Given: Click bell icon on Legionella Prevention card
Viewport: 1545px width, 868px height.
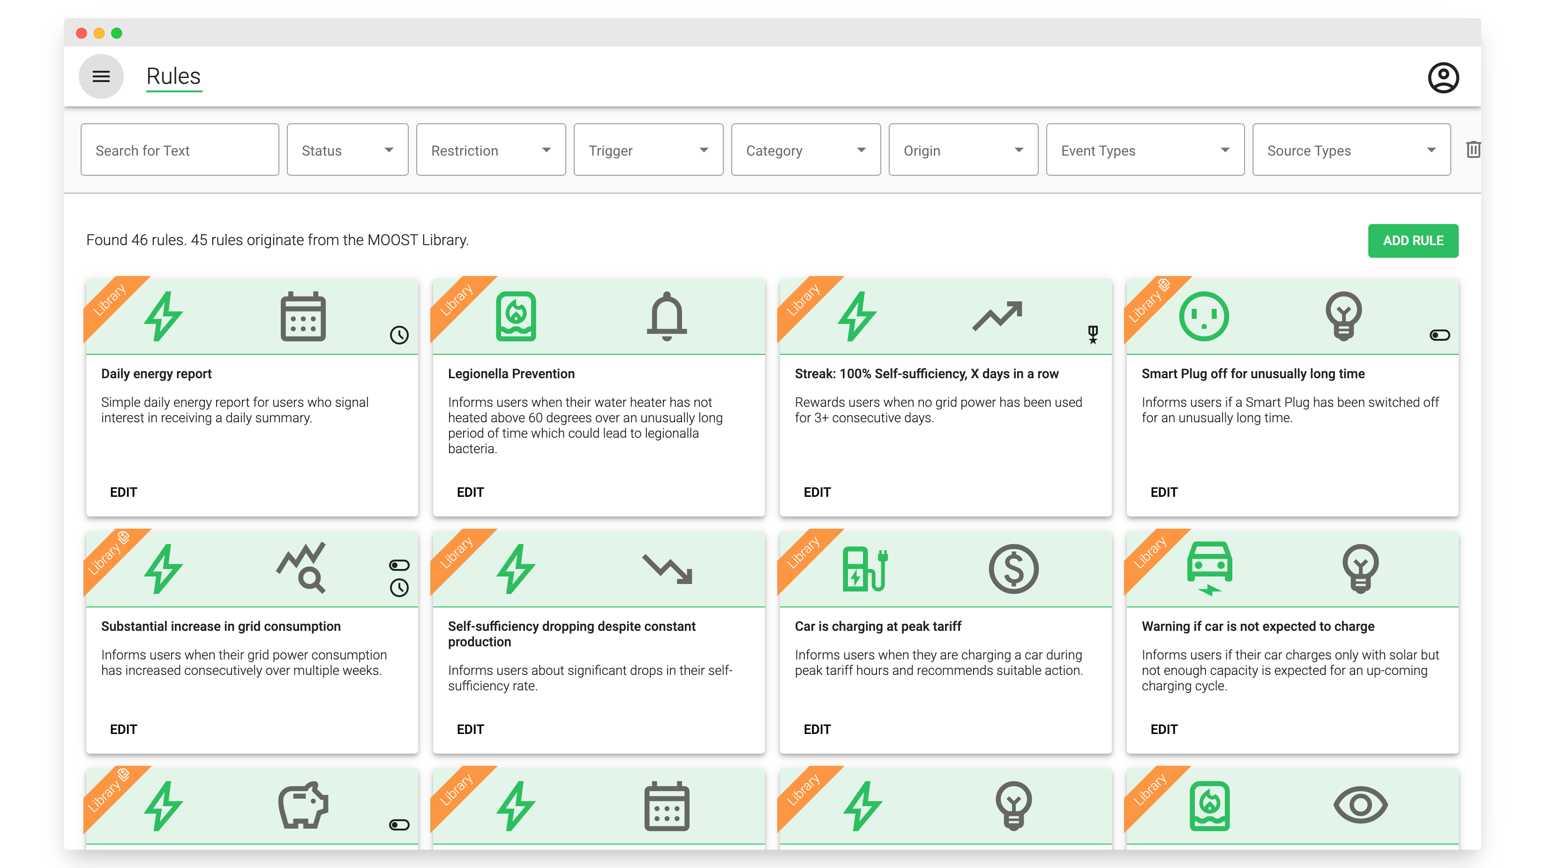Looking at the screenshot, I should click(x=667, y=317).
